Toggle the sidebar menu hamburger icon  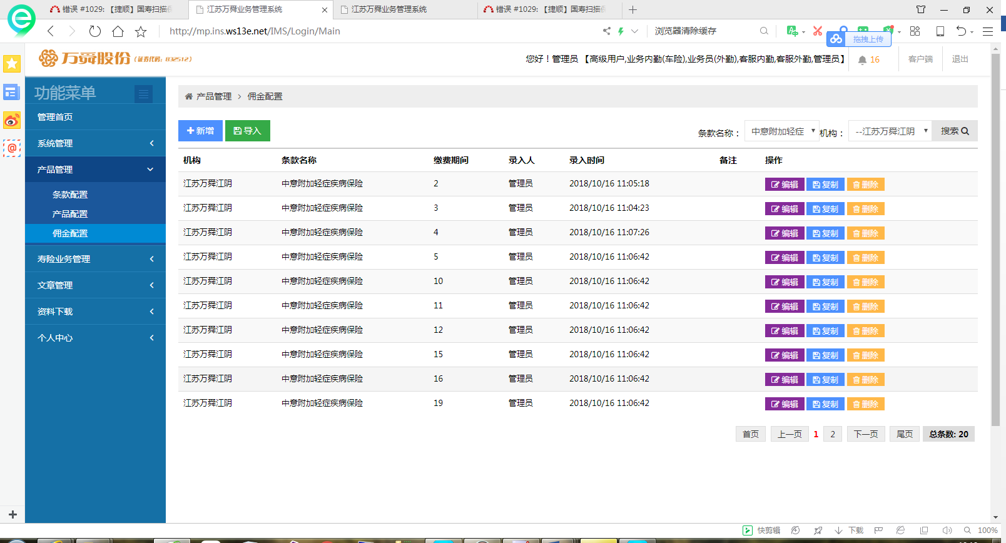point(143,94)
